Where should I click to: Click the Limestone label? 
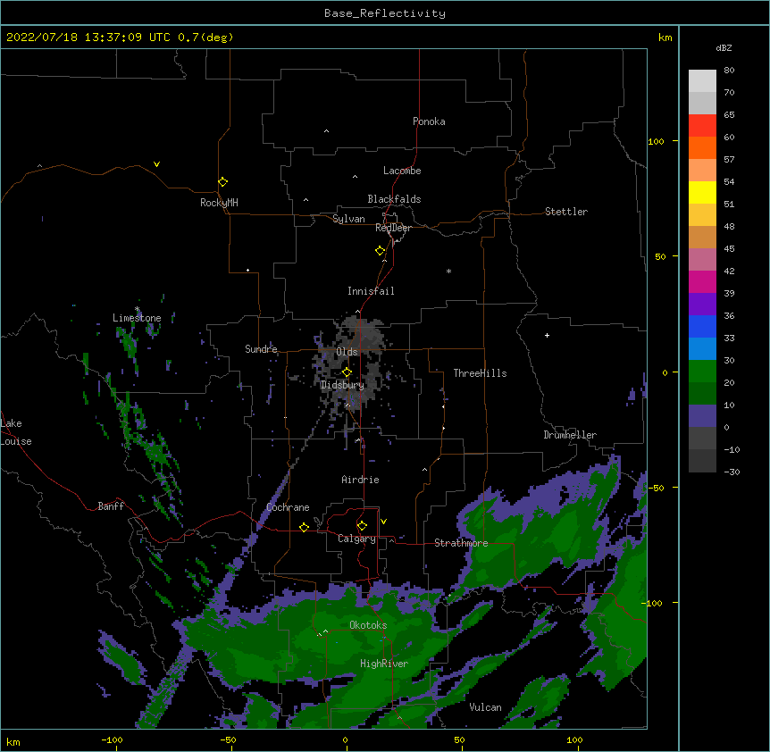pos(137,318)
